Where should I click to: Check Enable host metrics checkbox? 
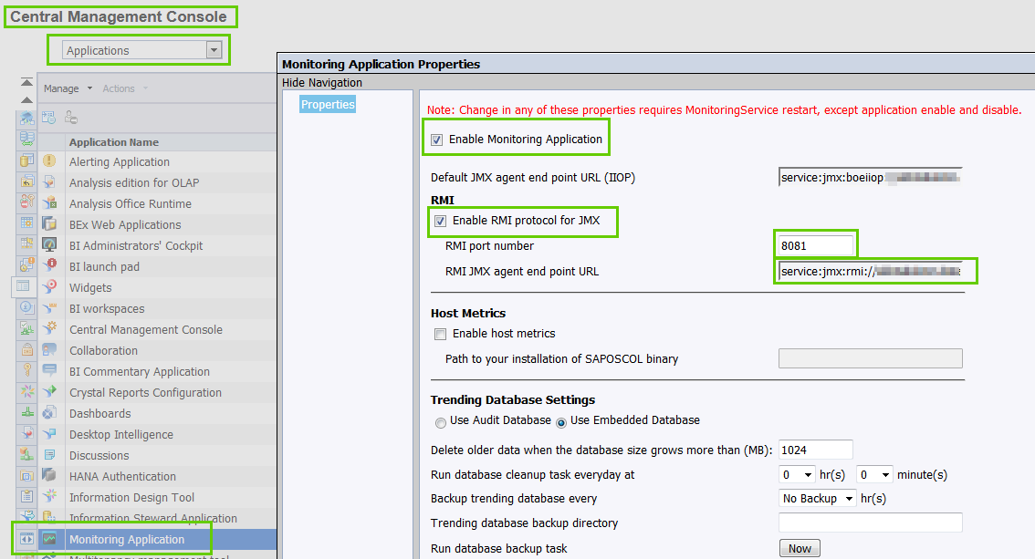tap(440, 334)
